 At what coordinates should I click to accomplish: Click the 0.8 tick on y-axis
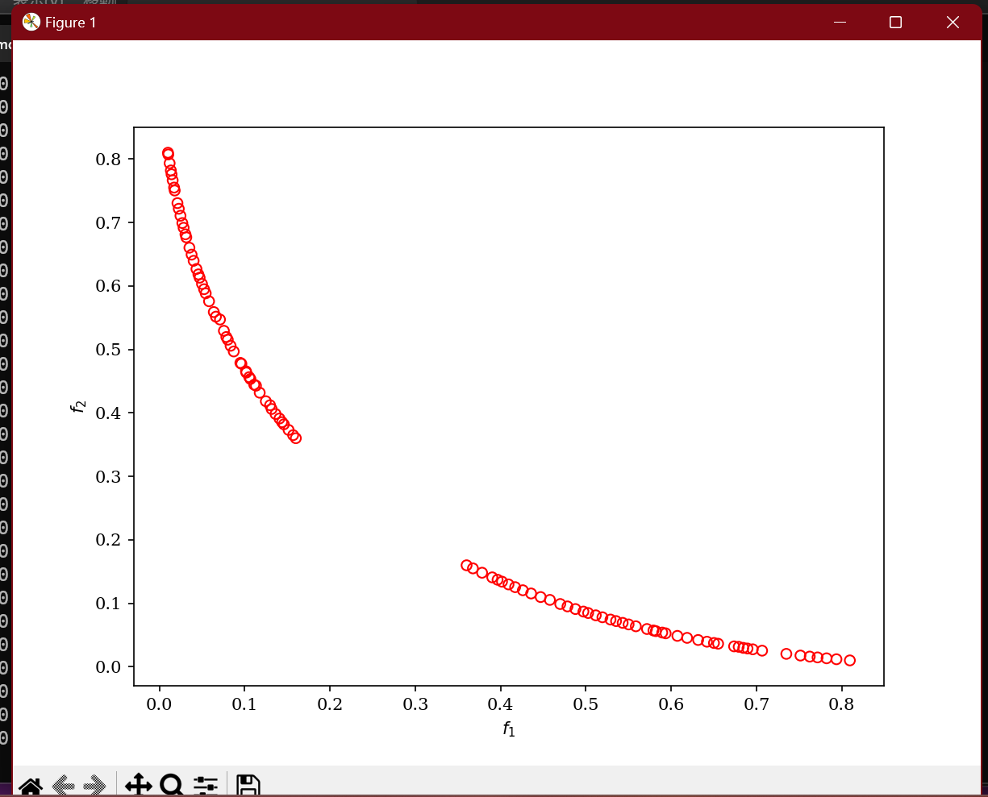pos(108,160)
